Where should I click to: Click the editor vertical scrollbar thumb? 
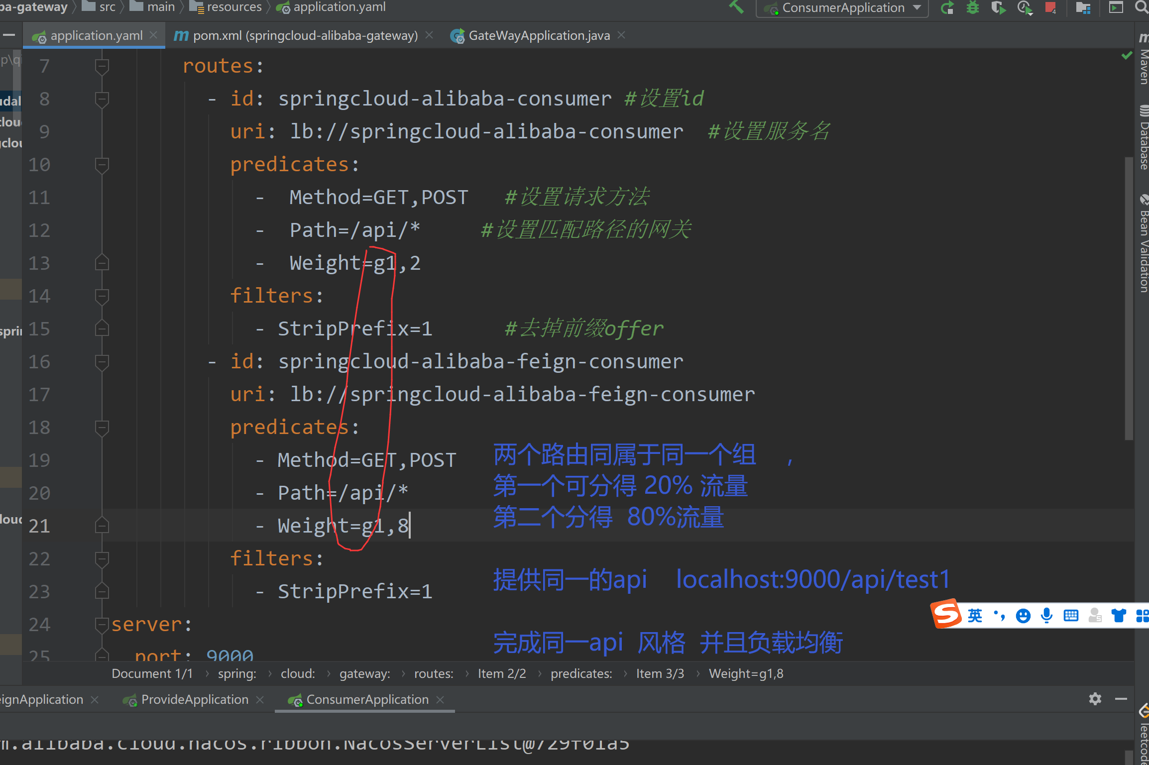click(x=1129, y=299)
